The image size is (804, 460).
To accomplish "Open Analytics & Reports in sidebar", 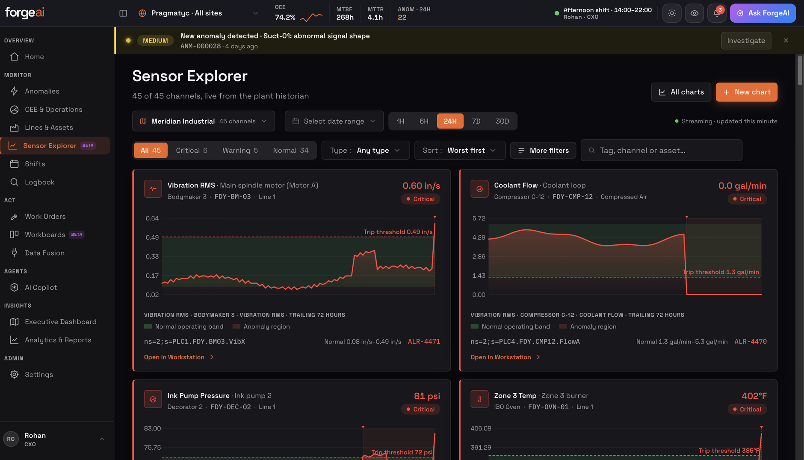I will tap(55, 340).
